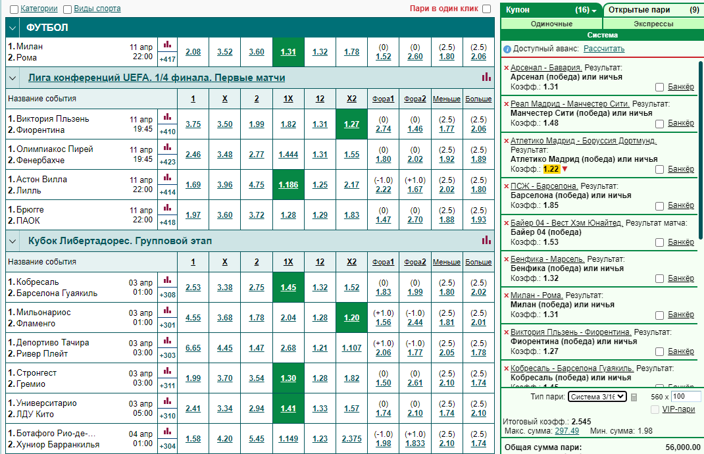Remove Атлетико Мадрид - Боруссия Дортмунд bet
Screen dimensions: 704x454
point(507,141)
